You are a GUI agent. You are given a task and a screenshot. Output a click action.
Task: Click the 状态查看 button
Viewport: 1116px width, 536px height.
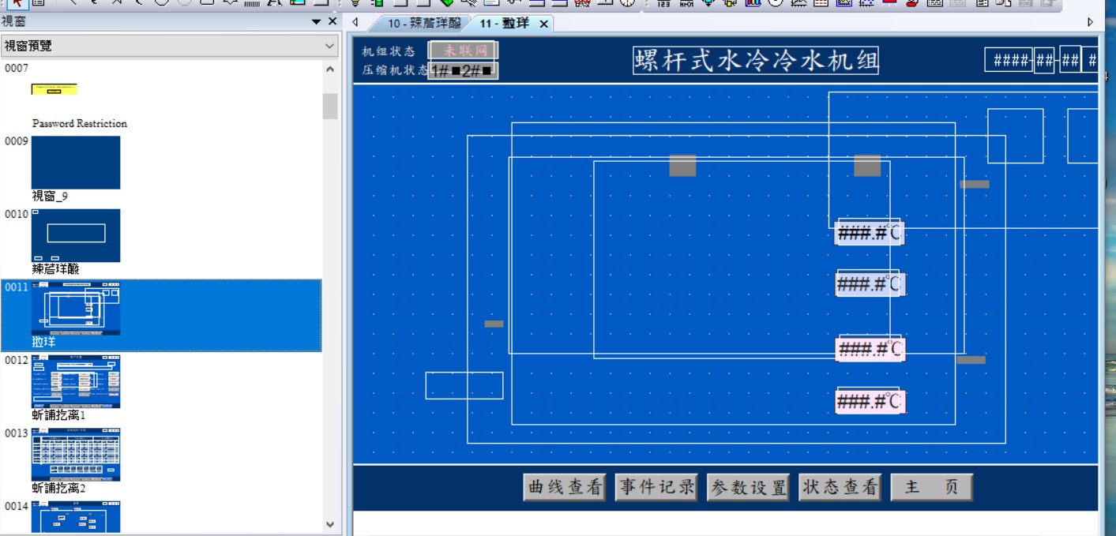(x=840, y=488)
